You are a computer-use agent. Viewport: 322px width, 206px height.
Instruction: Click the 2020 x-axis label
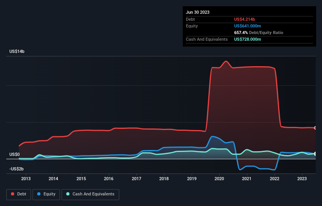pyautogui.click(x=219, y=179)
